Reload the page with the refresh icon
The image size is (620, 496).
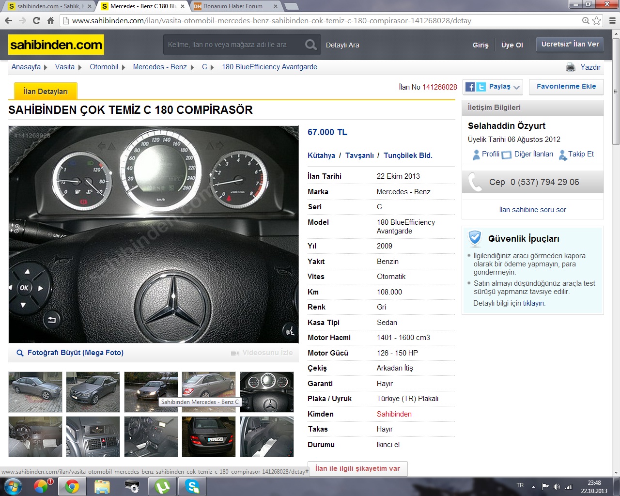(36, 20)
